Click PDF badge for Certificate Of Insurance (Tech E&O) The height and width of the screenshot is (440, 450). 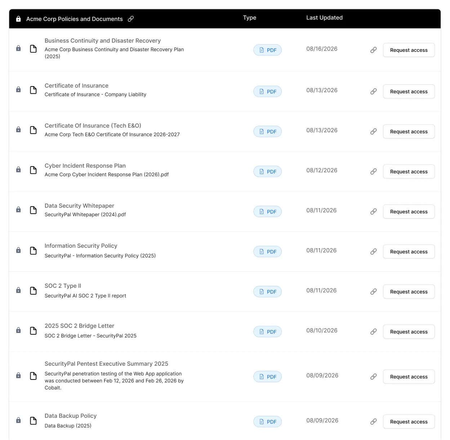tap(268, 132)
